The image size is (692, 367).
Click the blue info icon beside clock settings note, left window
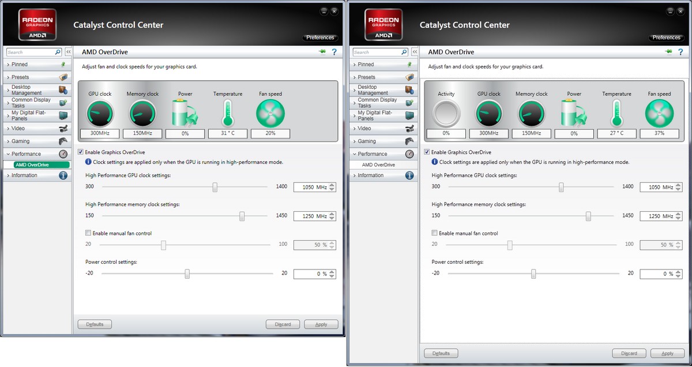88,162
